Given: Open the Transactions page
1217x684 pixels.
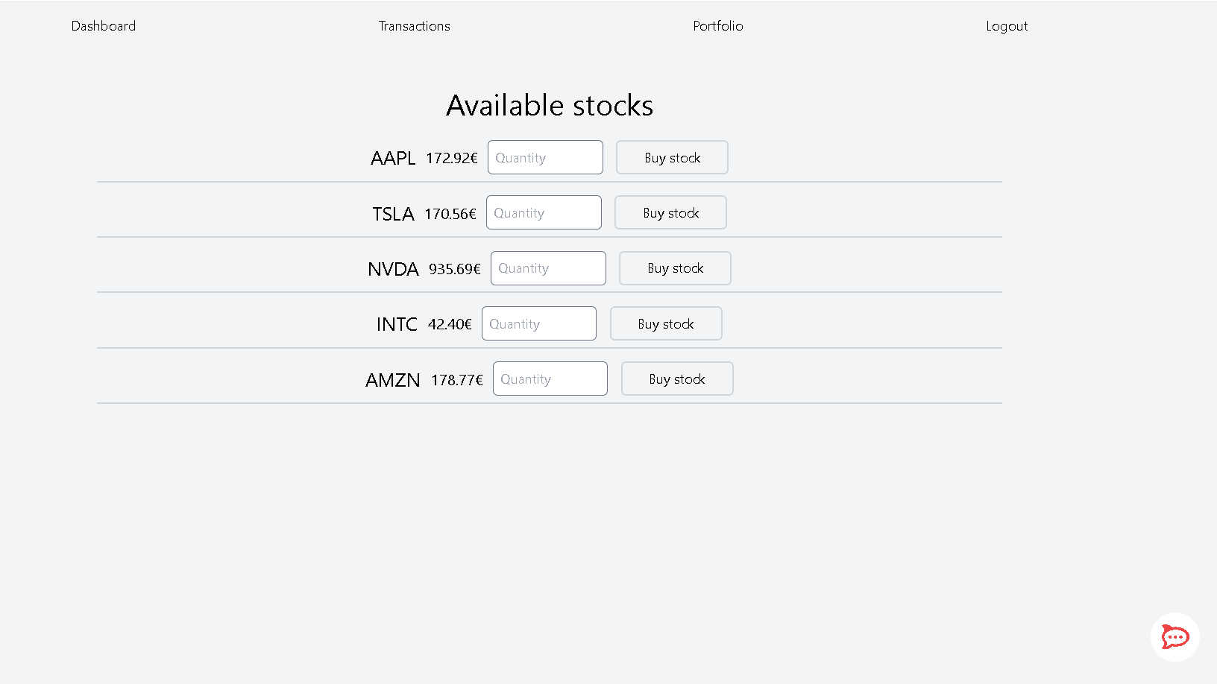Looking at the screenshot, I should (414, 26).
